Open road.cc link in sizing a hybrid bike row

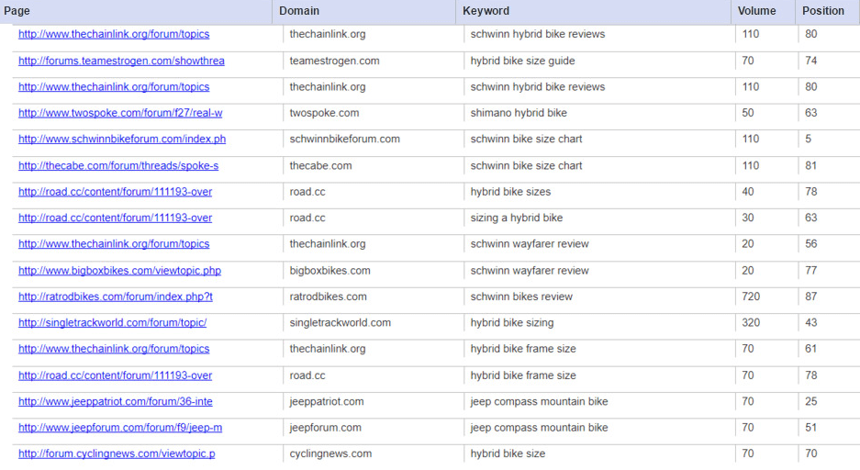115,218
